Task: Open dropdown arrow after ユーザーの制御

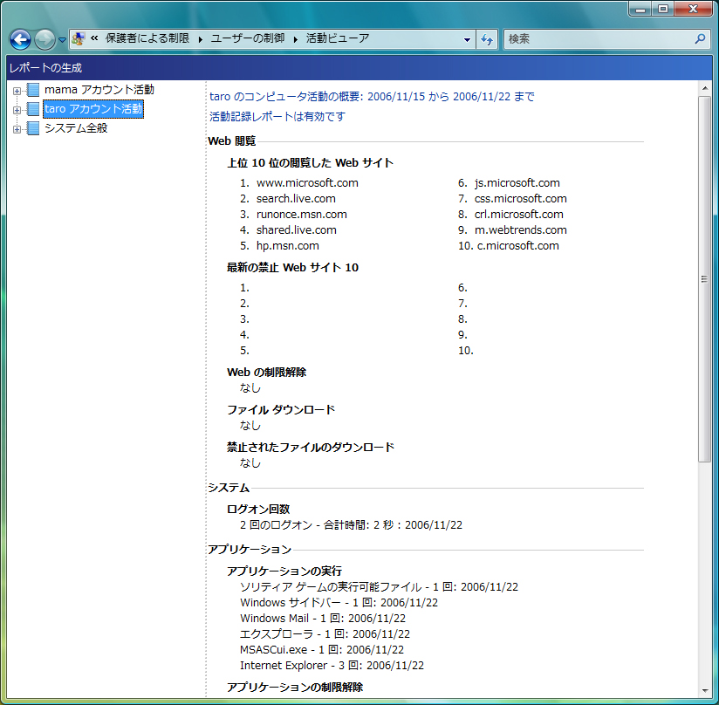Action: point(296,39)
